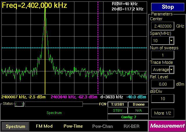
Task: Select the cyan horizontal level line
Action: click(x=74, y=48)
